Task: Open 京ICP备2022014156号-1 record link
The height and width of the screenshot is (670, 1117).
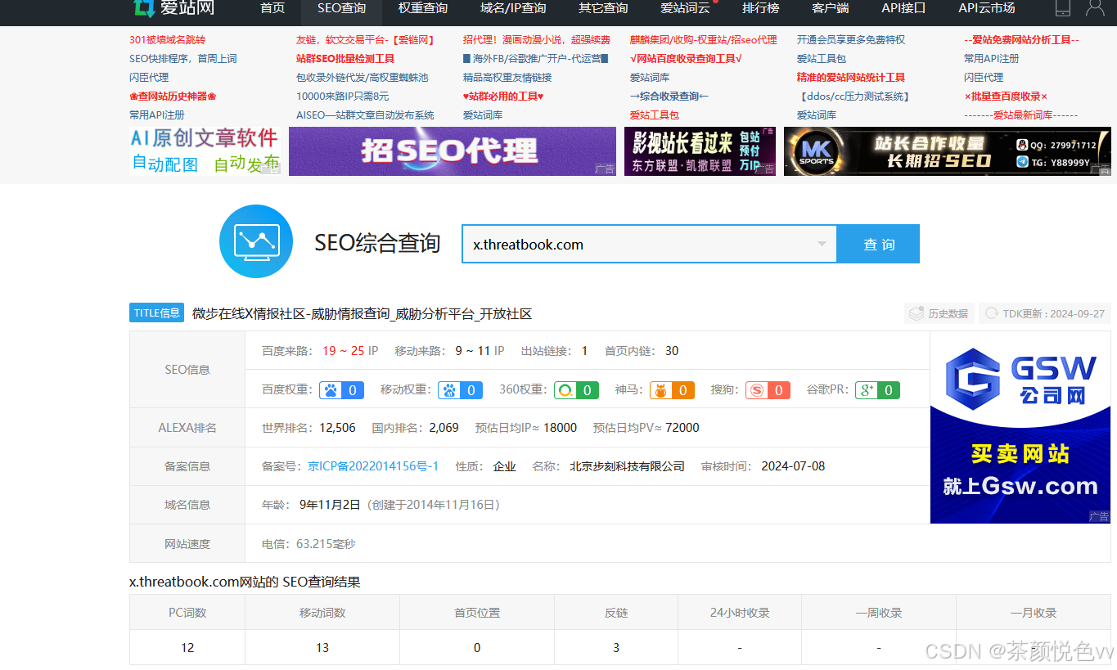Action: point(373,466)
